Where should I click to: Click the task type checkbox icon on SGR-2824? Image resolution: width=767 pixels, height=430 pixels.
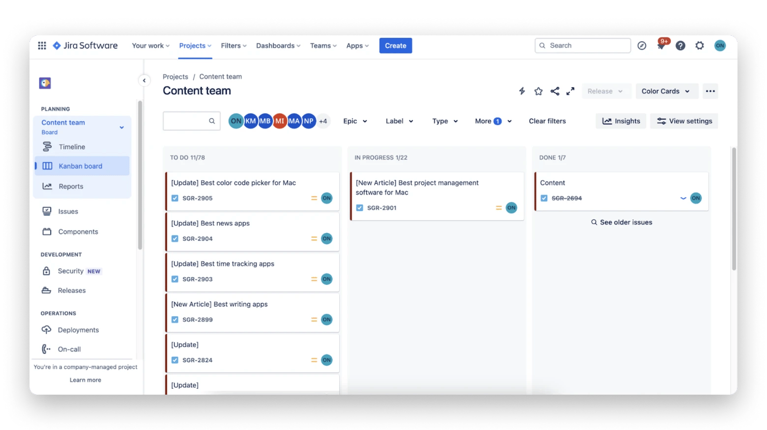pos(175,360)
